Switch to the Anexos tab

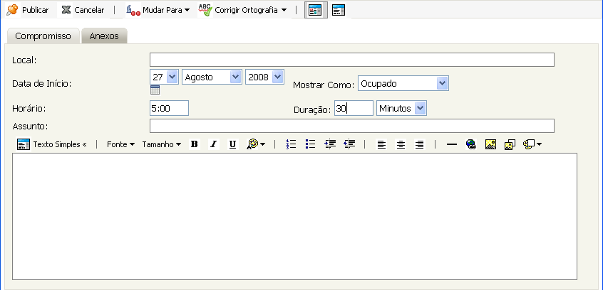tap(104, 36)
